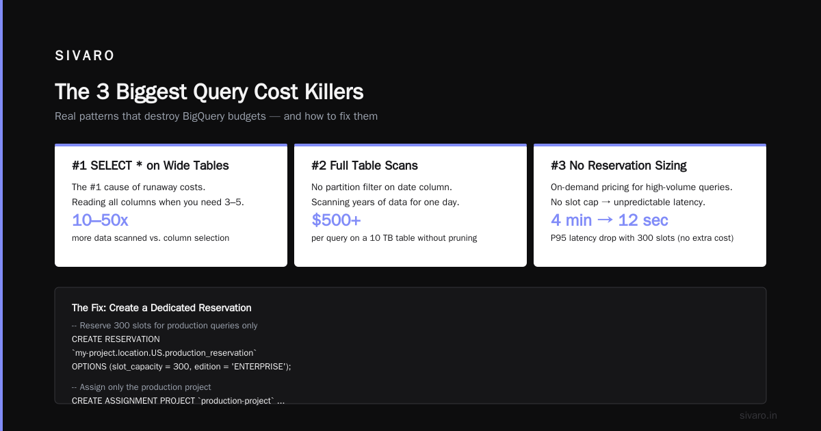Screen dimensions: 821x431
Task: Click the 'CREATE RESERVATION' code line
Action: pos(116,339)
